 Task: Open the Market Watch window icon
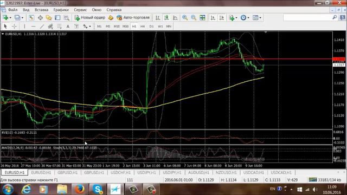[31, 18]
